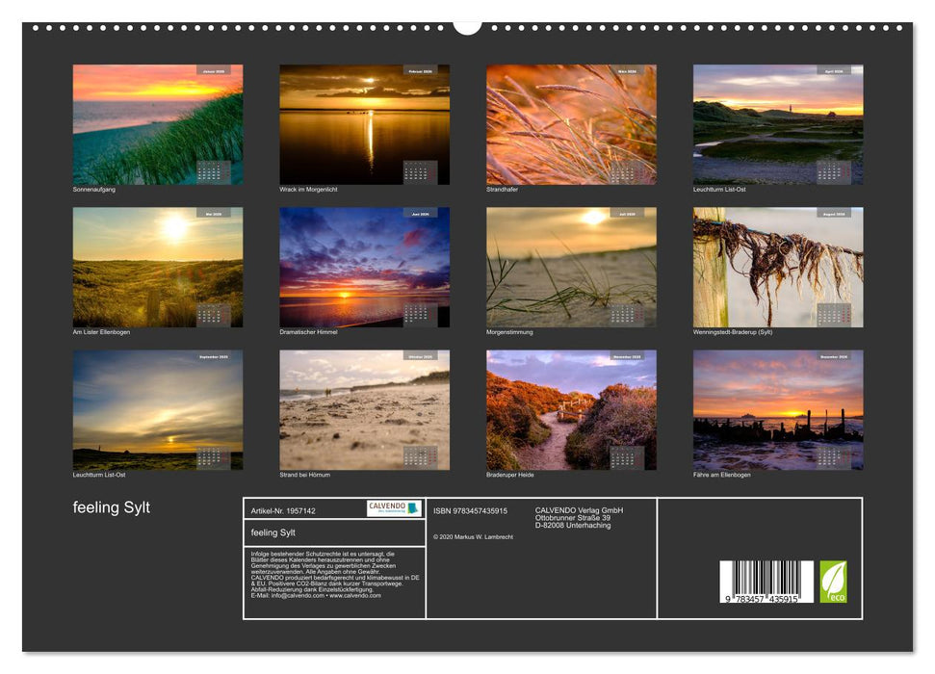Select the Fähre am Ellenbogen thumbnail
The width and height of the screenshot is (935, 674).
(x=776, y=408)
